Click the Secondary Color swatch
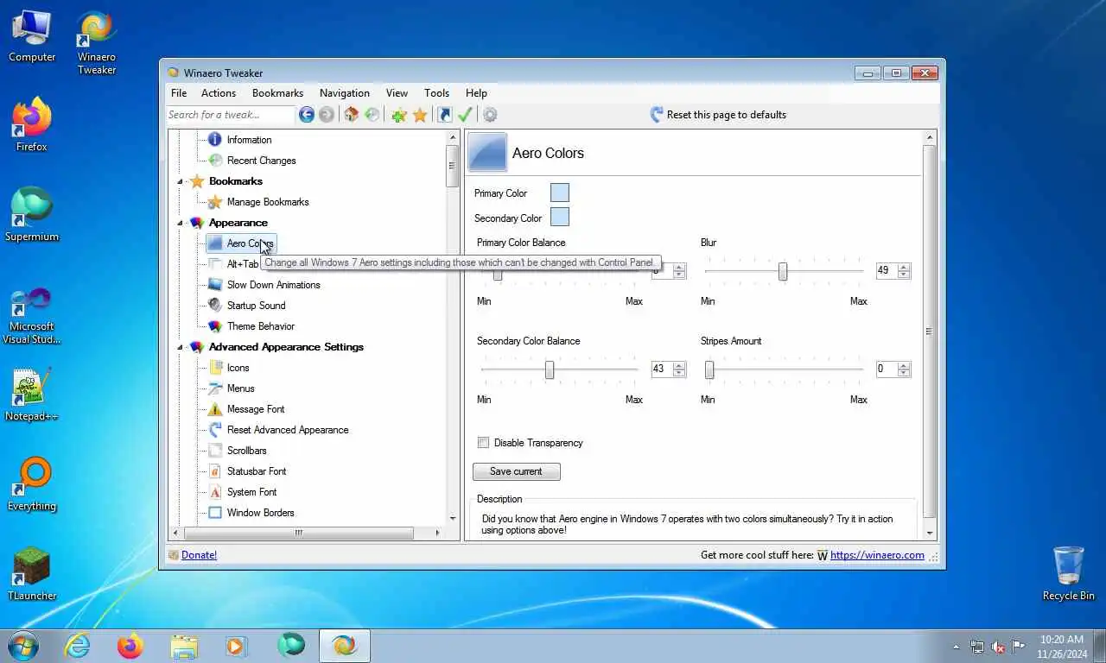Screen dimensions: 1106x663 pyautogui.click(x=560, y=217)
